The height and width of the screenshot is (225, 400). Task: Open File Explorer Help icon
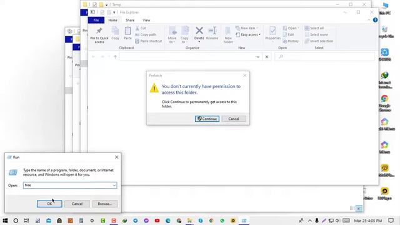pyautogui.click(x=375, y=20)
